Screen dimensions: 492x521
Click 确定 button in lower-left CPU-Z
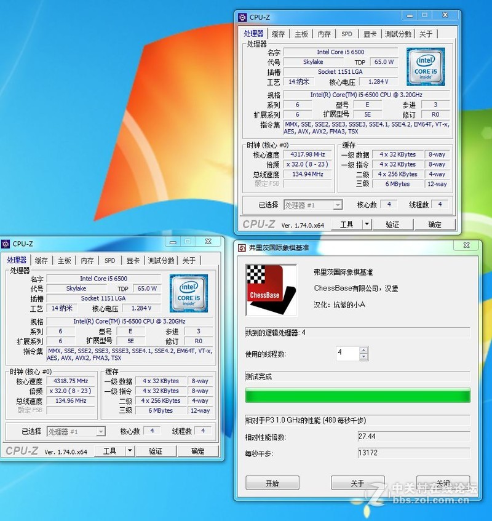pyautogui.click(x=197, y=451)
